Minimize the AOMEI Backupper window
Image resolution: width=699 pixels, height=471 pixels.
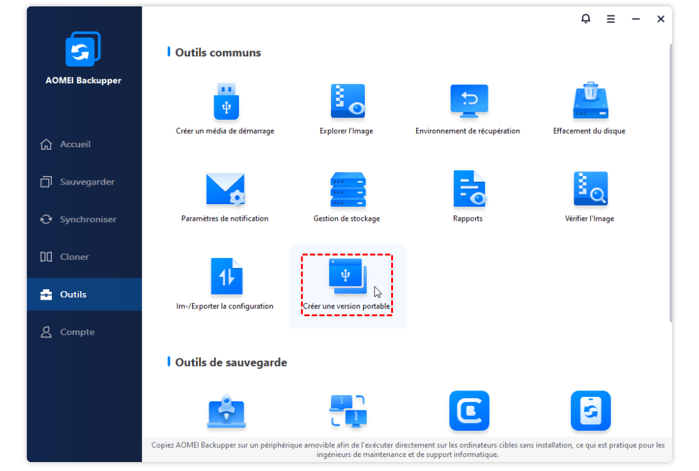(x=636, y=19)
